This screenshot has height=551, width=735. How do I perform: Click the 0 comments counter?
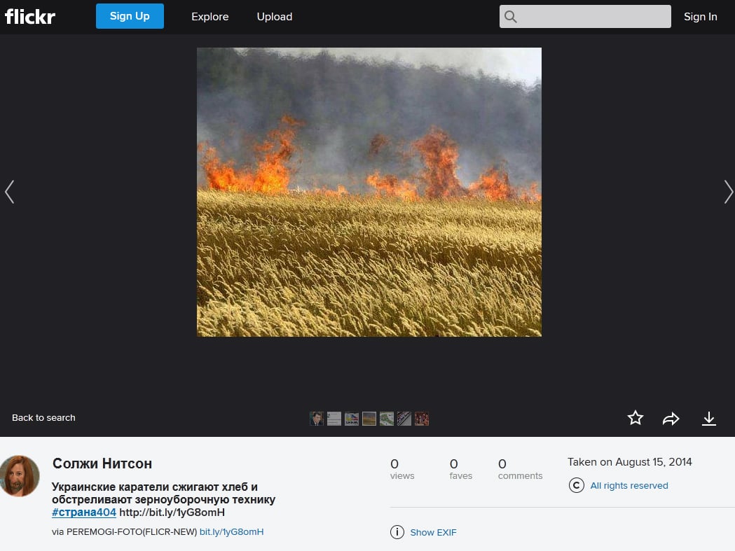tap(521, 469)
